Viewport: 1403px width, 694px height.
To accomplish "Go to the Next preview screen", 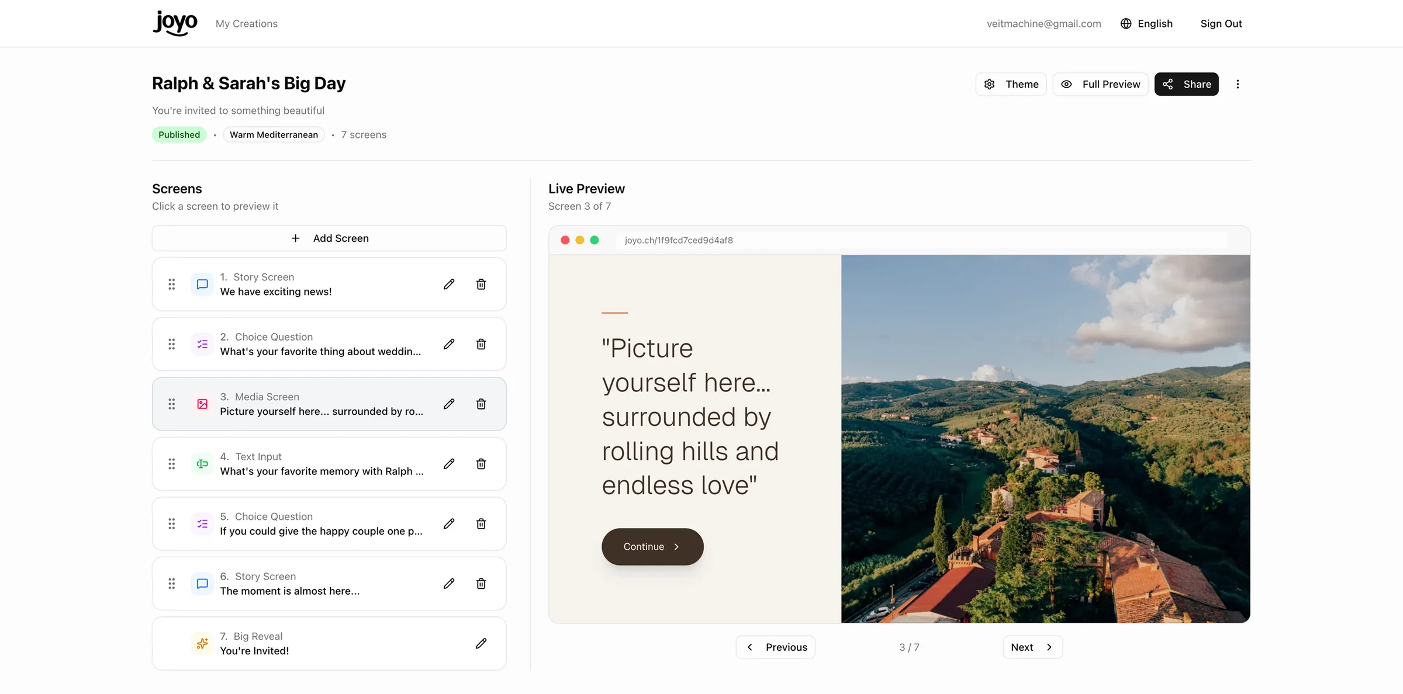I will [1032, 647].
